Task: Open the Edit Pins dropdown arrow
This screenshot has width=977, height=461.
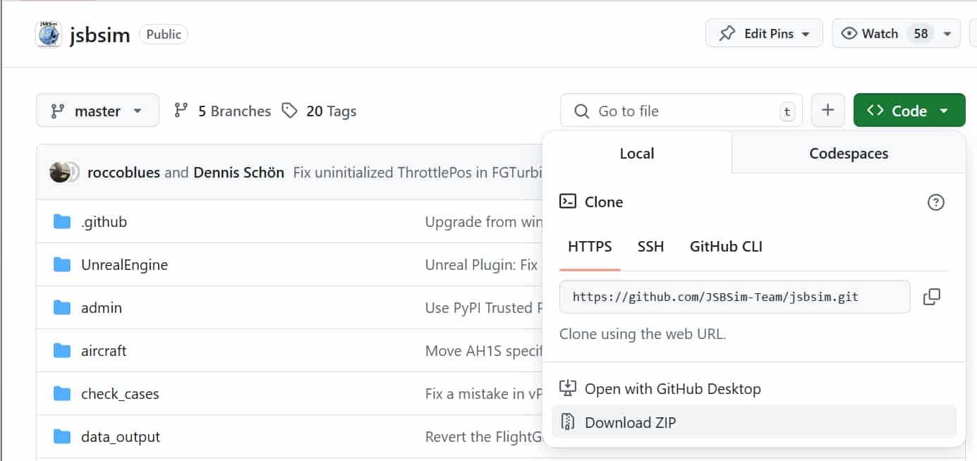Action: 806,34
